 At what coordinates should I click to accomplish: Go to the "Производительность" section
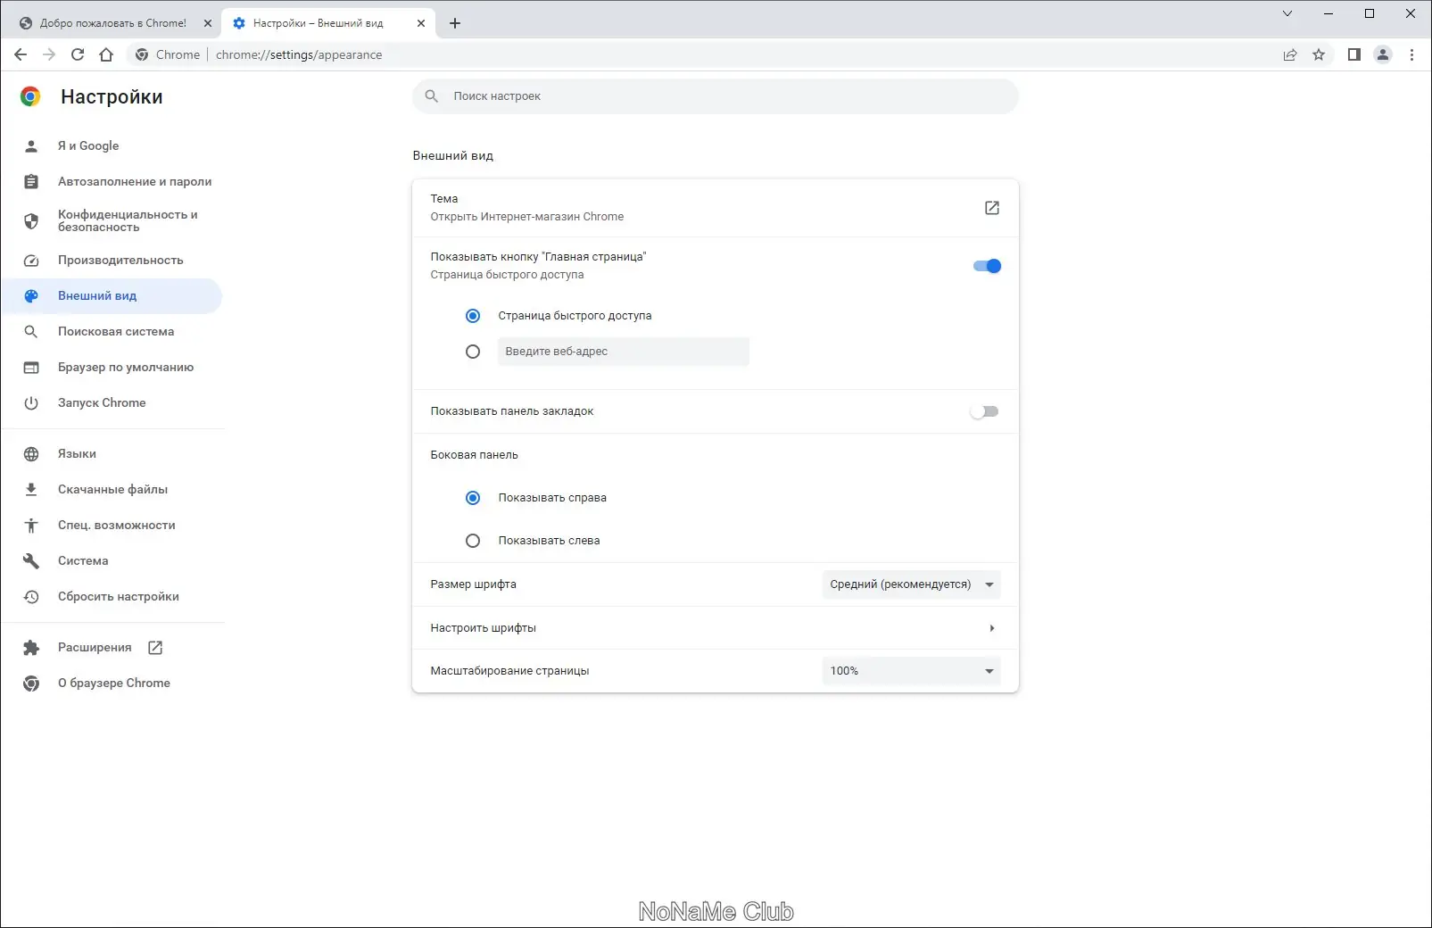120,260
